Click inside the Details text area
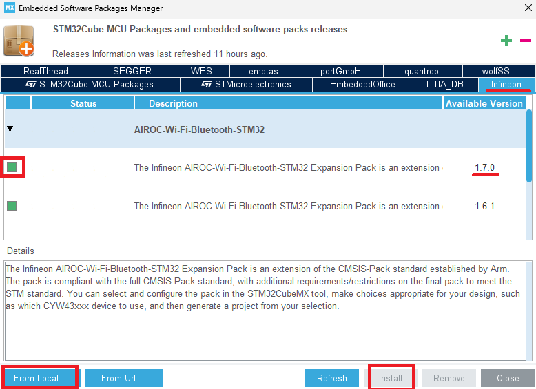The width and height of the screenshot is (536, 389). 265,311
